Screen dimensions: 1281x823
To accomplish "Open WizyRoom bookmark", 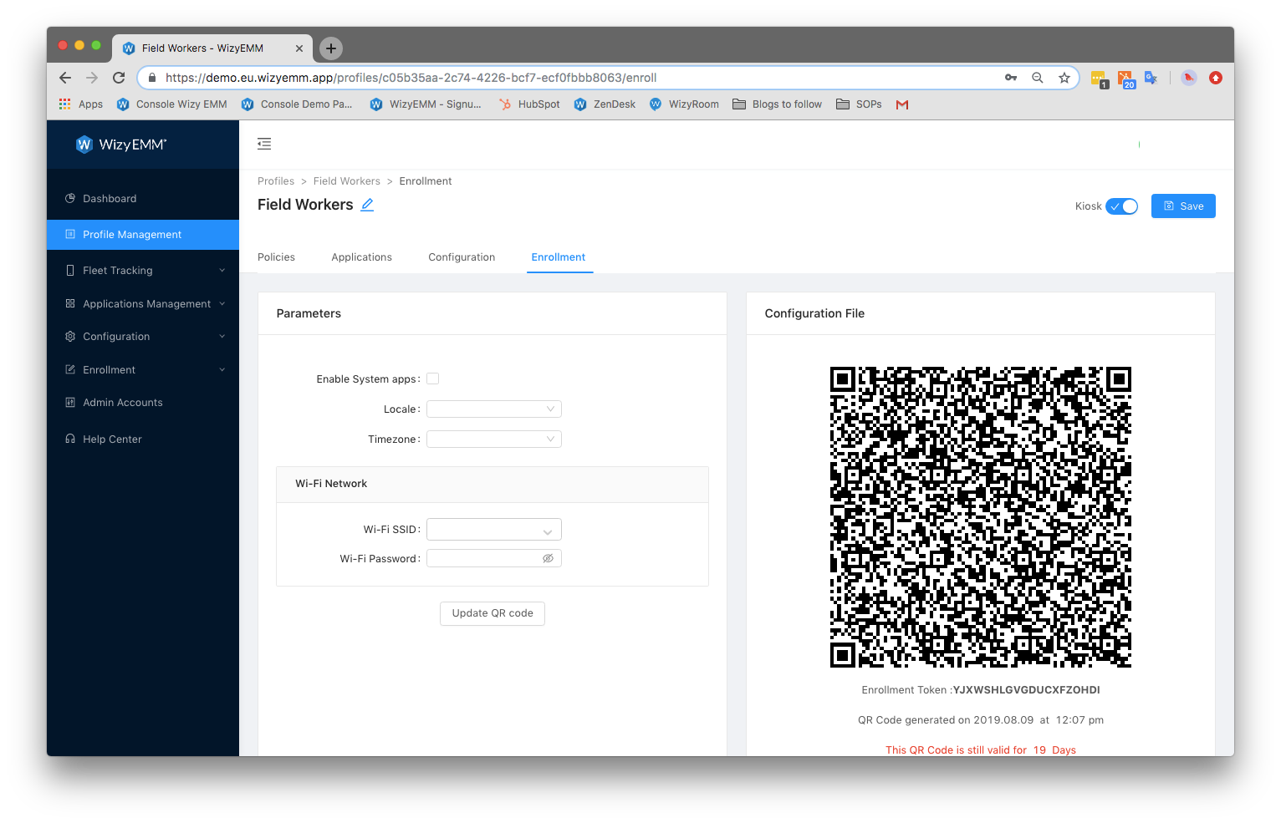I will (x=684, y=104).
